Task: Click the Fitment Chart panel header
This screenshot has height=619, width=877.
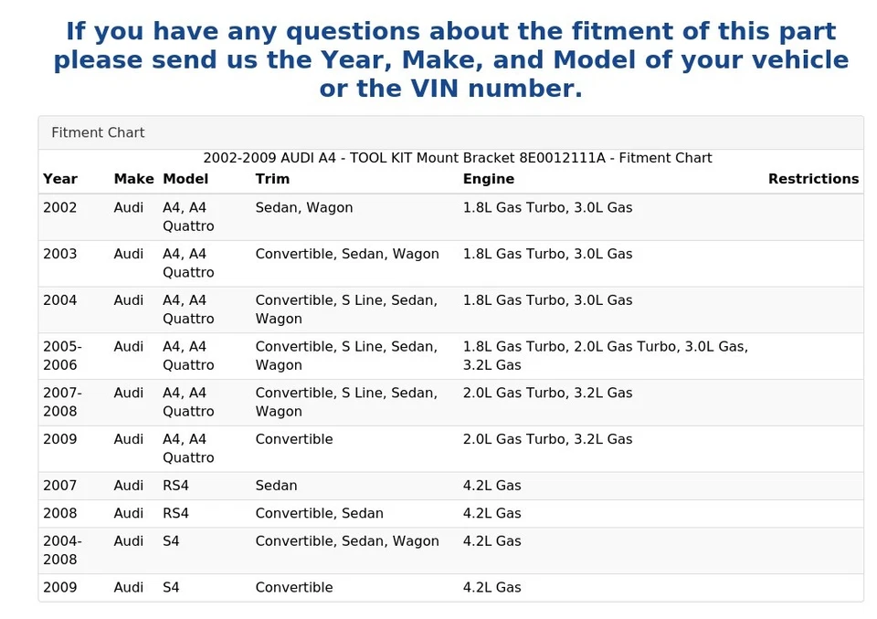Action: tap(450, 133)
